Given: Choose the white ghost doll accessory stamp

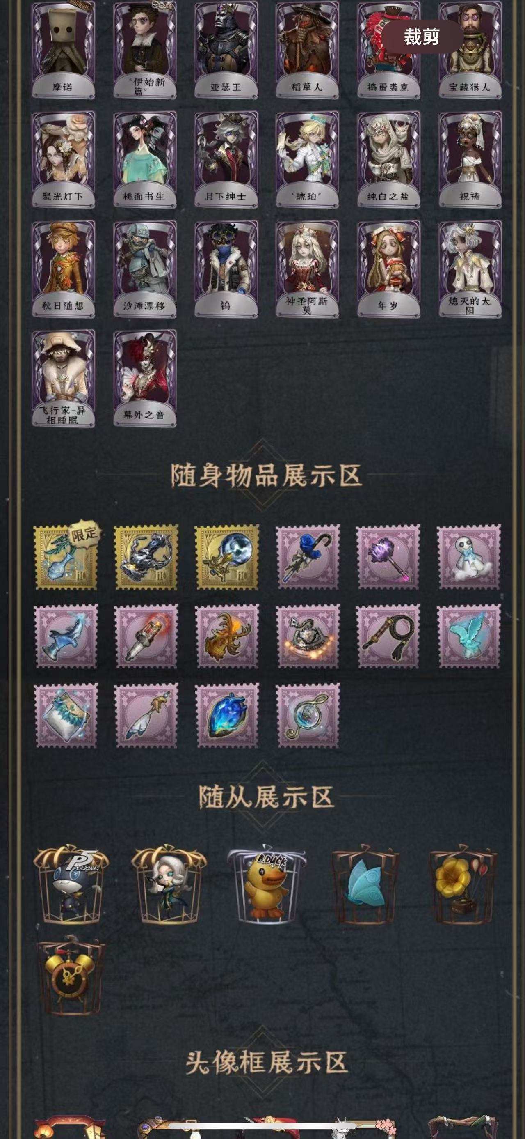Looking at the screenshot, I should [469, 557].
